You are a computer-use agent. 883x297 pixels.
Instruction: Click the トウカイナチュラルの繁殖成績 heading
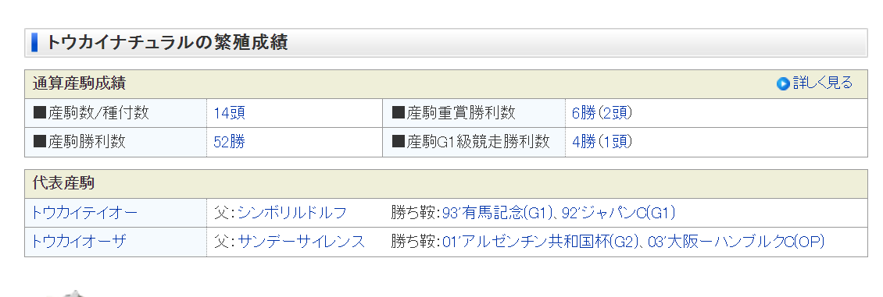coord(166,43)
